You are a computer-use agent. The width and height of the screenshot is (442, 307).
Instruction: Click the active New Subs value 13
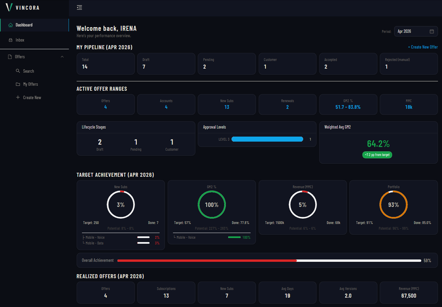[227, 107]
